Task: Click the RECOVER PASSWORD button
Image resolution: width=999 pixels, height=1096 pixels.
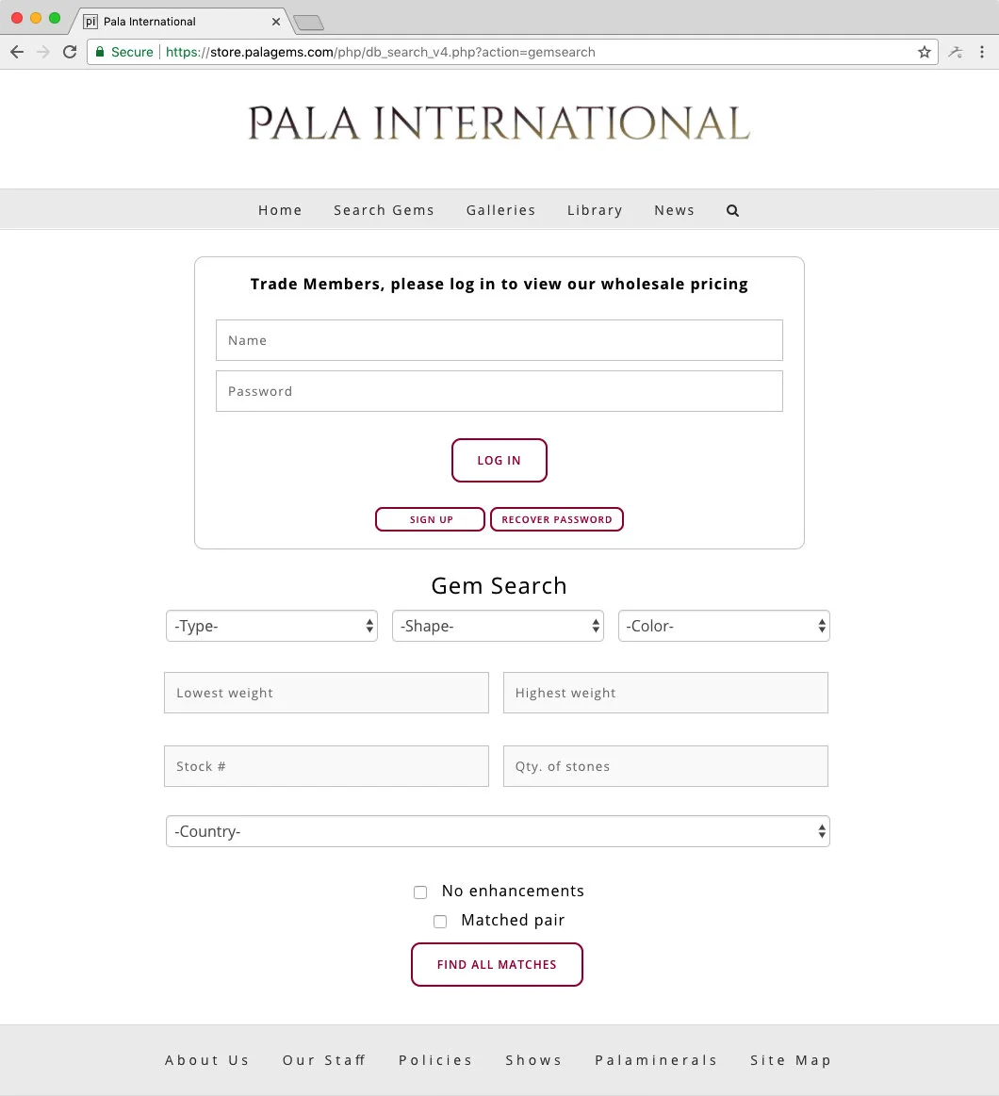Action: point(556,519)
